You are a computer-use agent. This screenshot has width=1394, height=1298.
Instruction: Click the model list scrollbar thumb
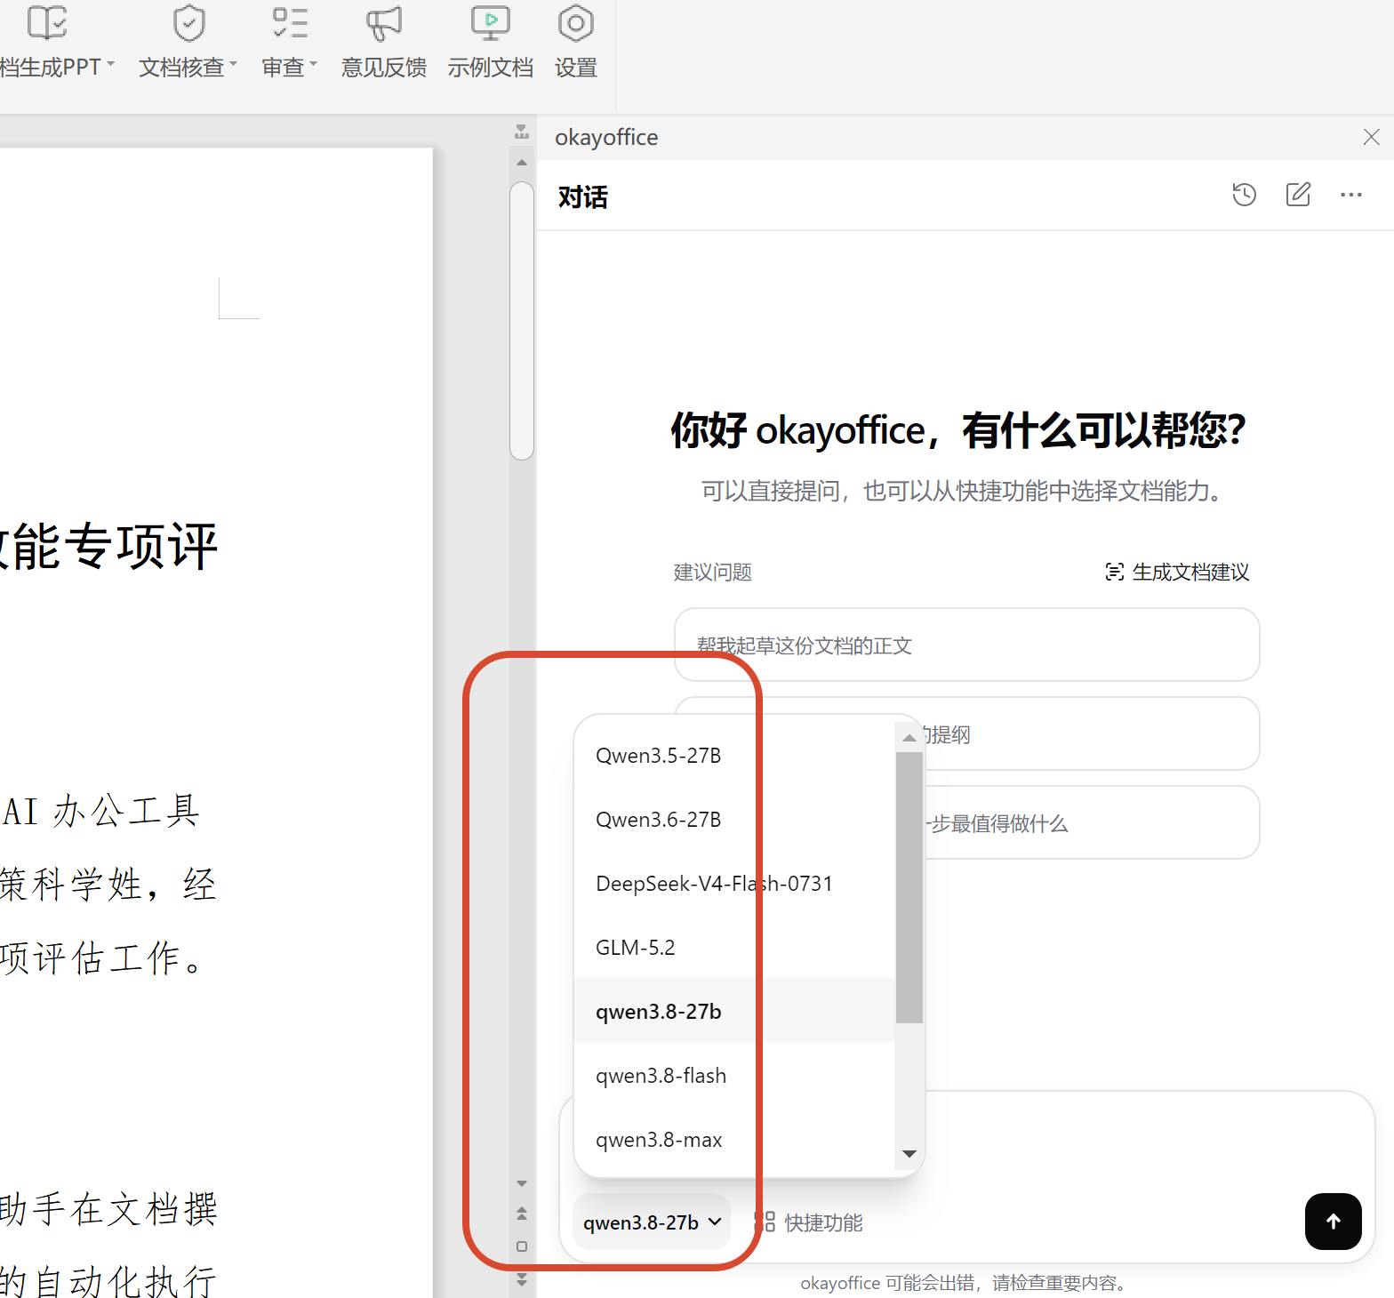(909, 887)
